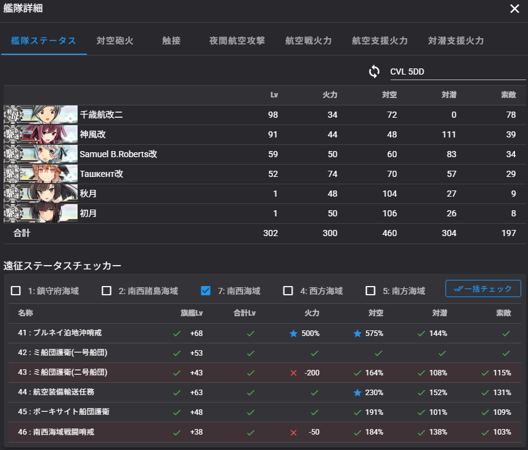Select the 対潜支援火力 tab
The width and height of the screenshot is (528, 450).
[456, 41]
